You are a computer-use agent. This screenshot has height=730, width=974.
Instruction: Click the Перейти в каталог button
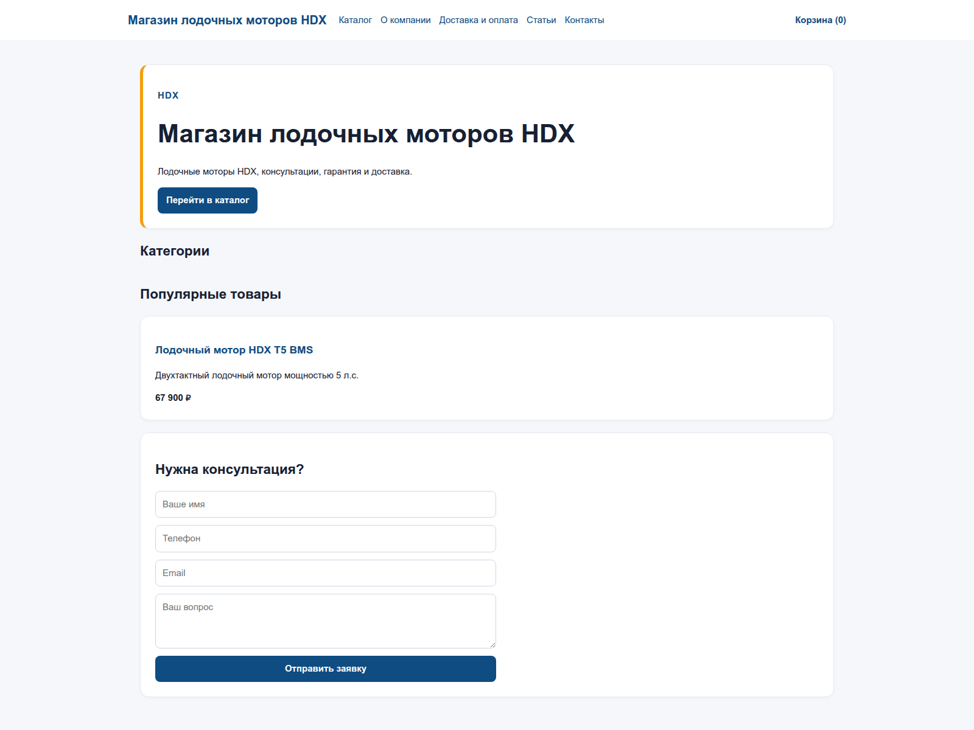coord(208,200)
